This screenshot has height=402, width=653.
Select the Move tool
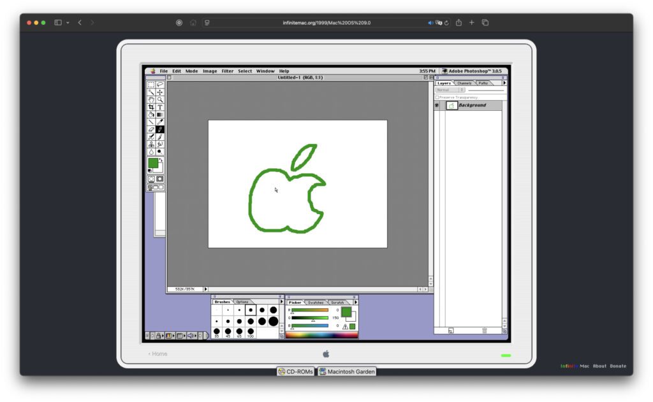pyautogui.click(x=159, y=92)
